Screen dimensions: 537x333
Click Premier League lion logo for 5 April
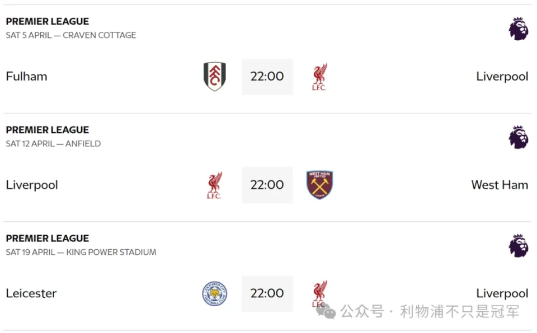click(x=518, y=28)
